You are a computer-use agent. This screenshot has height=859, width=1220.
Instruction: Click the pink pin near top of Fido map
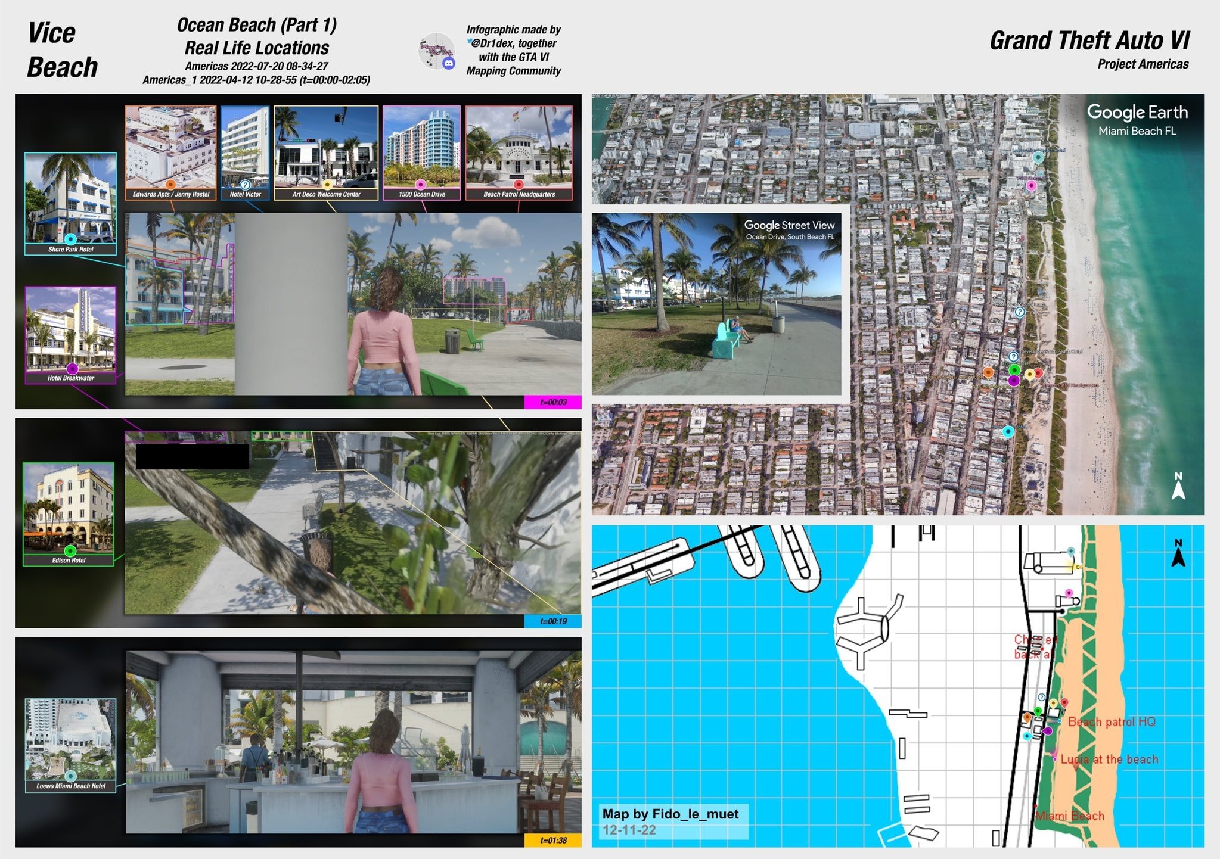pos(1069,593)
